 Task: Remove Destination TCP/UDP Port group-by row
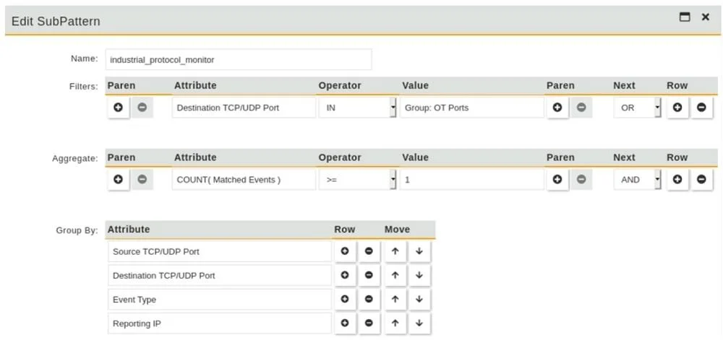pos(369,275)
